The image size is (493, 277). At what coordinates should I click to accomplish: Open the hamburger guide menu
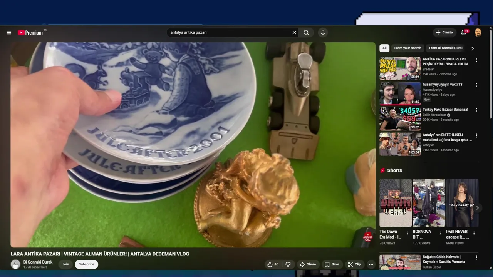pos(9,33)
